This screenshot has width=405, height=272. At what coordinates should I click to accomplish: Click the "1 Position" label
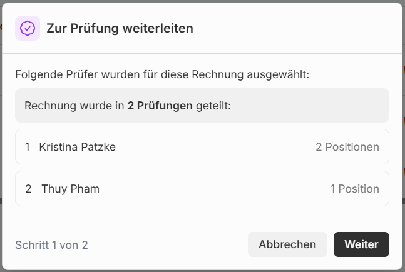pos(354,189)
